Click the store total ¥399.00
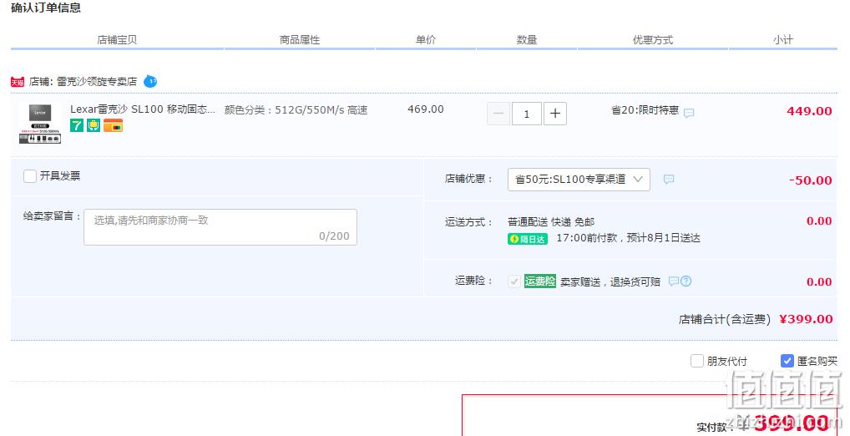The width and height of the screenshot is (850, 436). (806, 319)
